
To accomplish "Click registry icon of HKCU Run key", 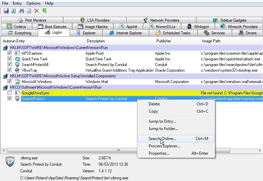I will click(x=6, y=87).
